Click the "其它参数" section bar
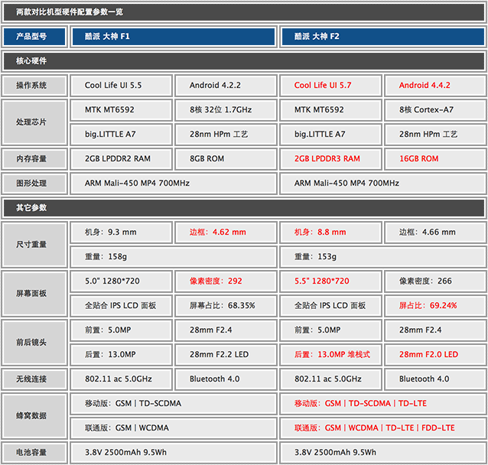 pyautogui.click(x=244, y=207)
